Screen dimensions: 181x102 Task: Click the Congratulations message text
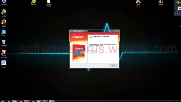click(x=102, y=45)
